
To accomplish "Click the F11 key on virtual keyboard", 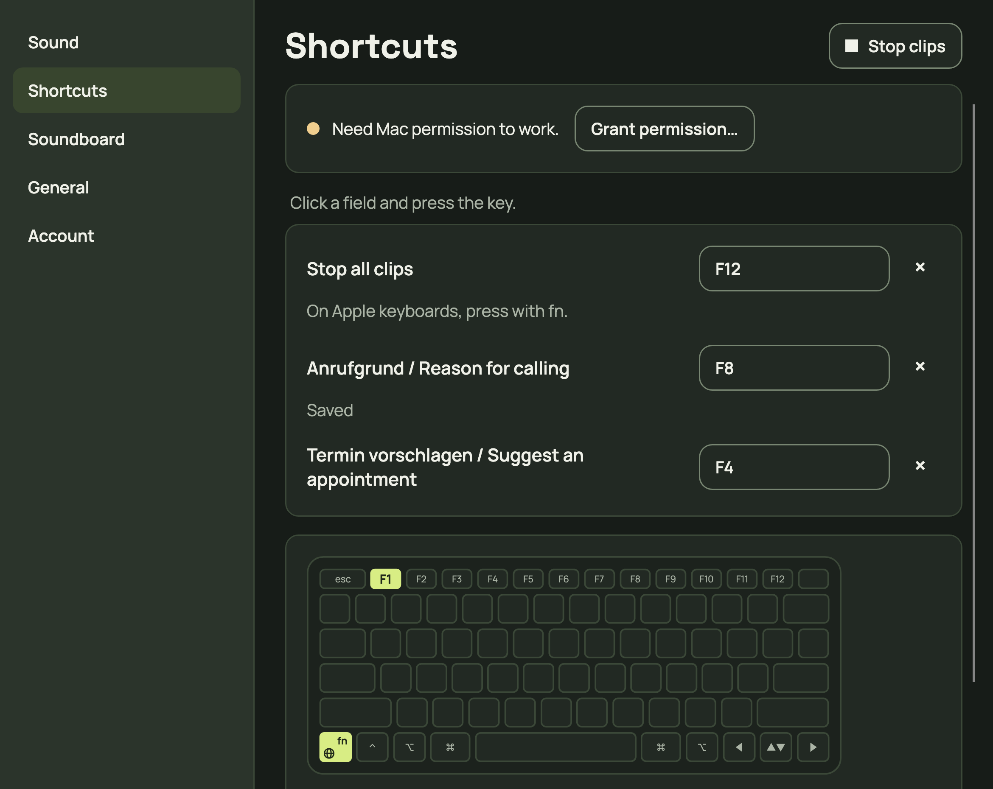I will tap(741, 579).
